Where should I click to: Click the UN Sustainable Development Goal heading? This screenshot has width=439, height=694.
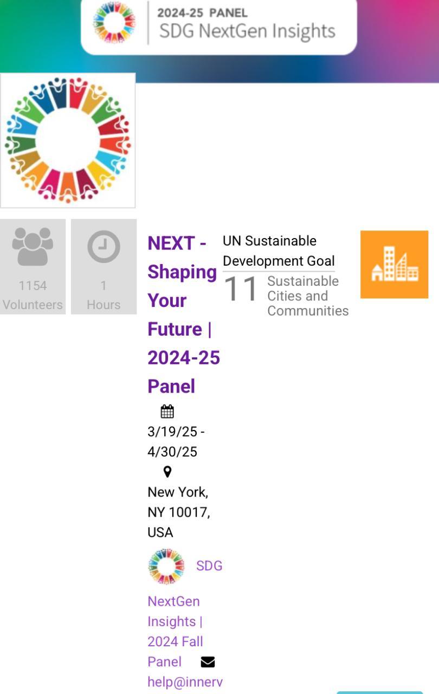279,250
